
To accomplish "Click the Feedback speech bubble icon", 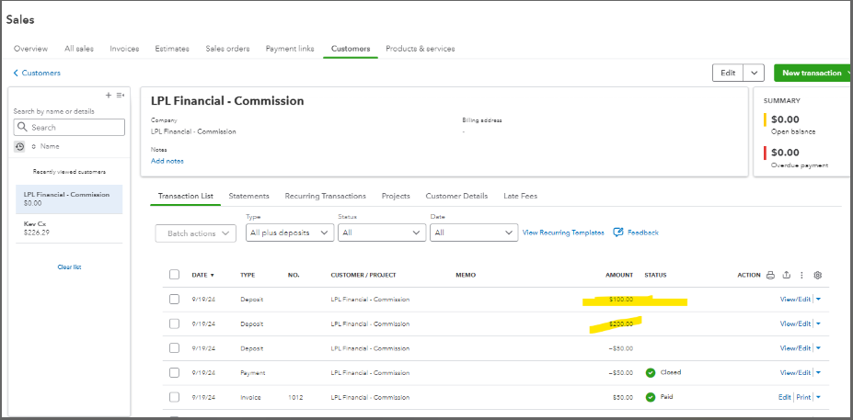I will click(618, 233).
